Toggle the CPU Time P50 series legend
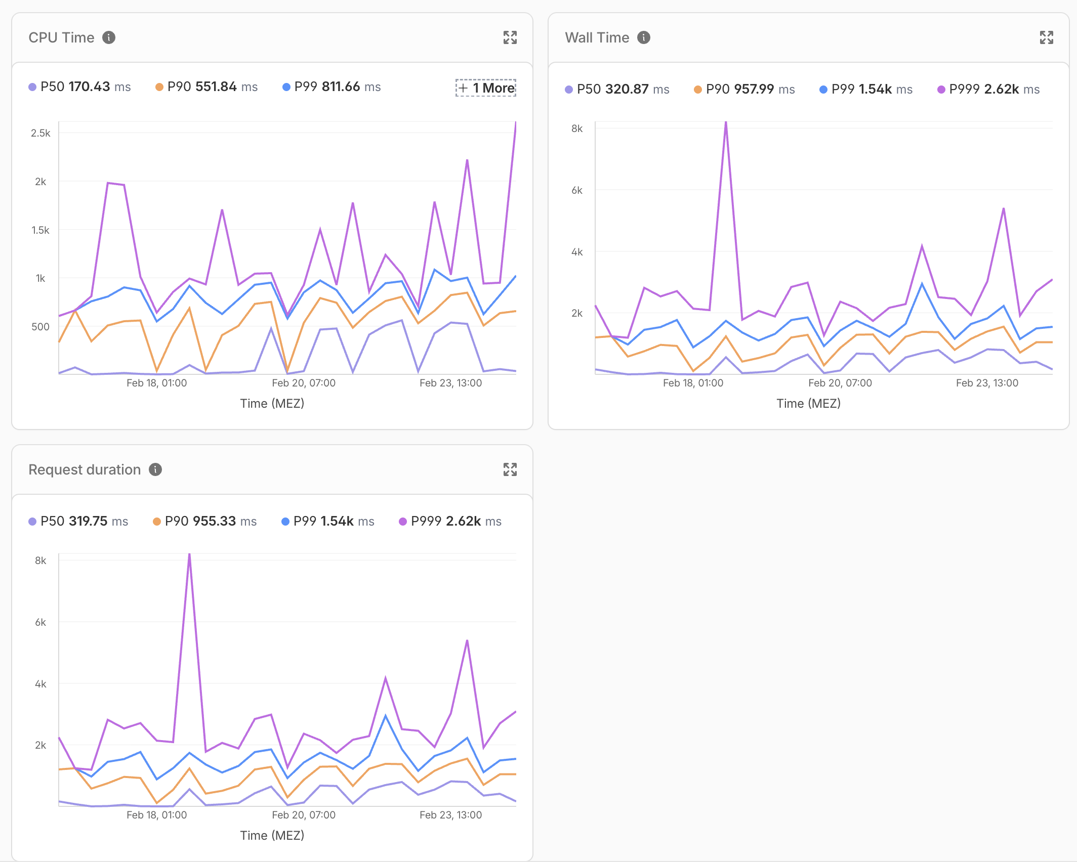The width and height of the screenshot is (1077, 862). point(79,87)
